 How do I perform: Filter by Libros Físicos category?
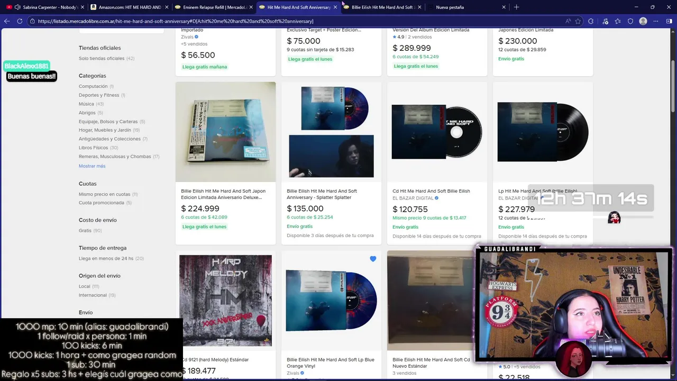pos(98,148)
